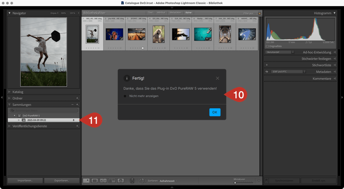The width and height of the screenshot is (344, 189).
Task: Collapse the DxO PureRAW 5 collection set
Action: click(x=15, y=115)
